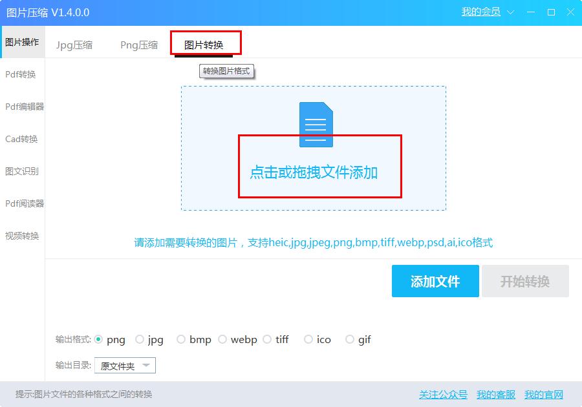
Task: Click the 添加文件 button
Action: (x=435, y=280)
